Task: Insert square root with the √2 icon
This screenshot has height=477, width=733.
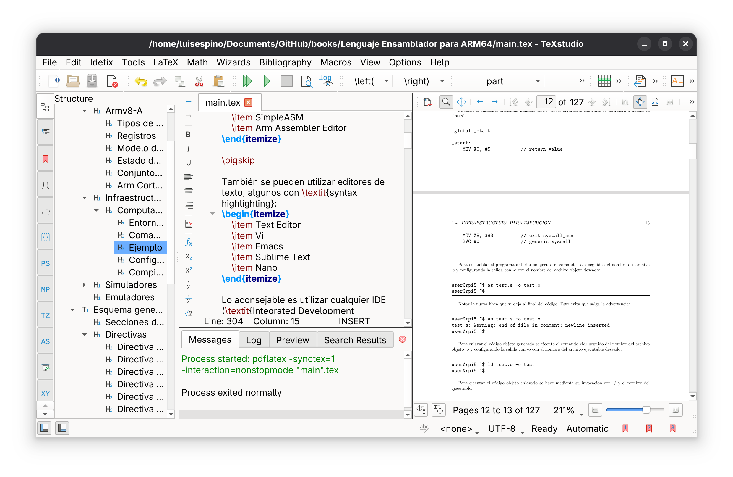Action: [189, 313]
